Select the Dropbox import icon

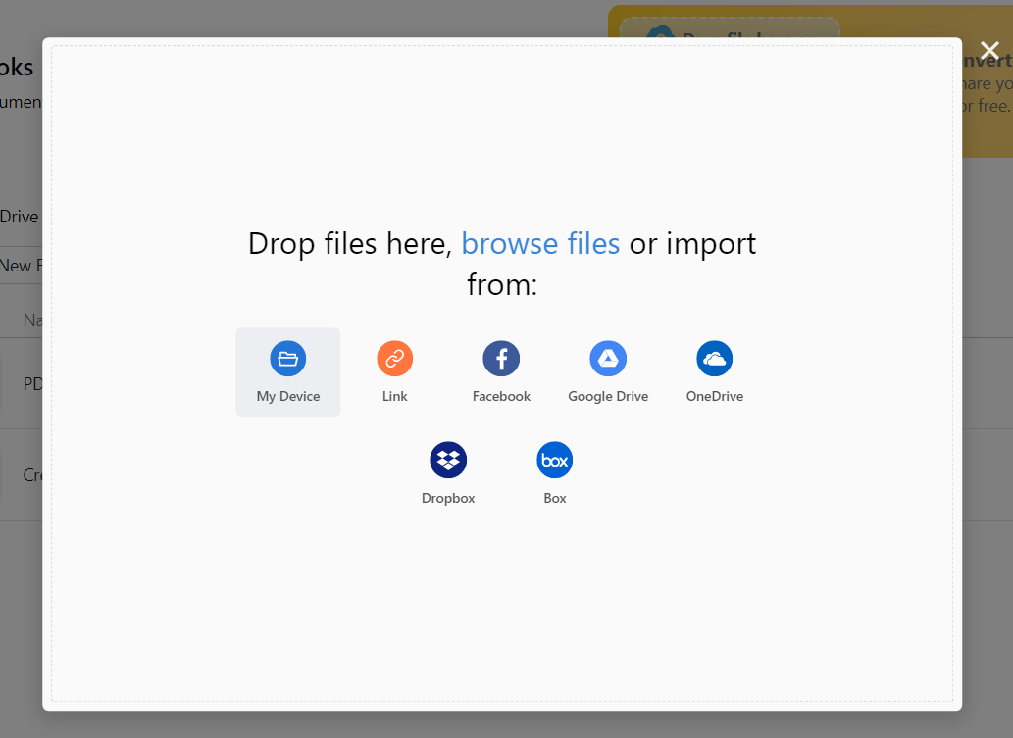448,461
